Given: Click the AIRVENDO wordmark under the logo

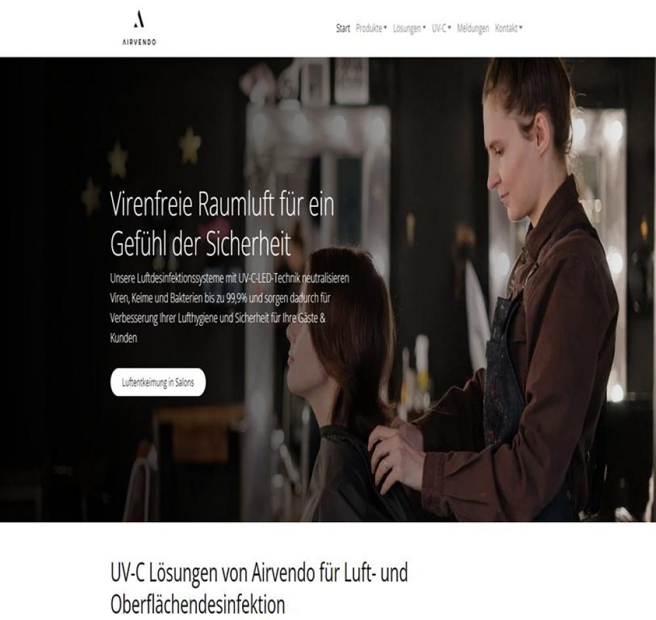Looking at the screenshot, I should coord(139,42).
